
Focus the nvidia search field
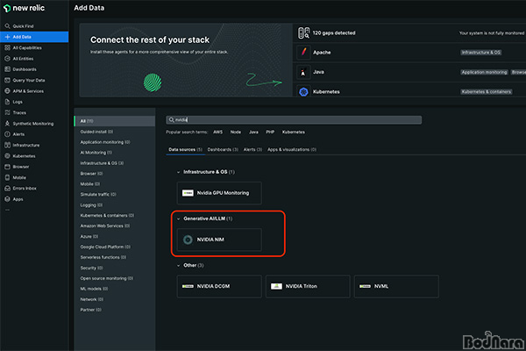pyautogui.click(x=294, y=120)
